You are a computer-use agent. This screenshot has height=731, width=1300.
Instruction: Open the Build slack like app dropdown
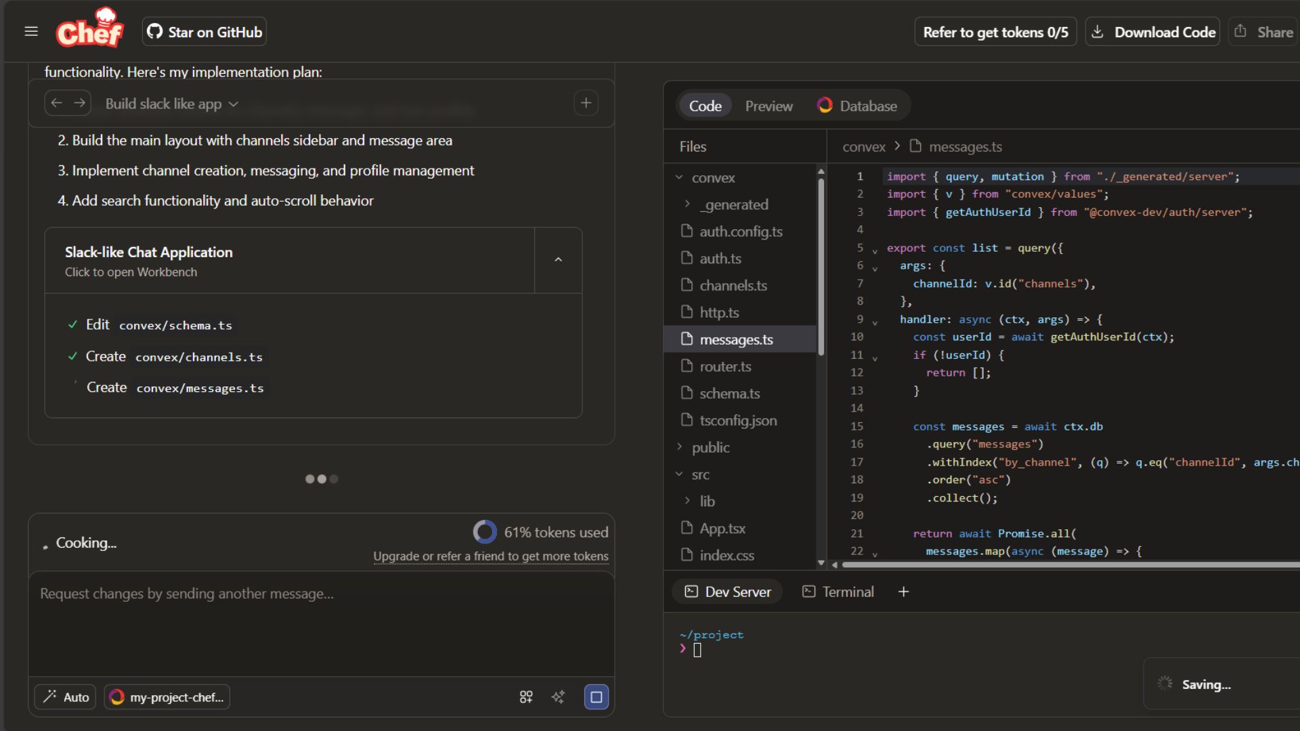tap(171, 104)
